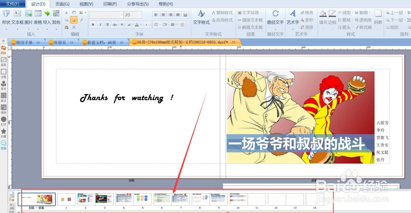Image resolution: width=411 pixels, height=213 pixels.
Task: Click 上一层 bring forward
Action: (x=395, y=13)
